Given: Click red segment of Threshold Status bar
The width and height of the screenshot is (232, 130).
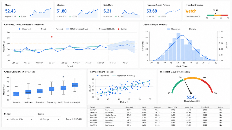Looking at the screenshot, I should (224, 15).
